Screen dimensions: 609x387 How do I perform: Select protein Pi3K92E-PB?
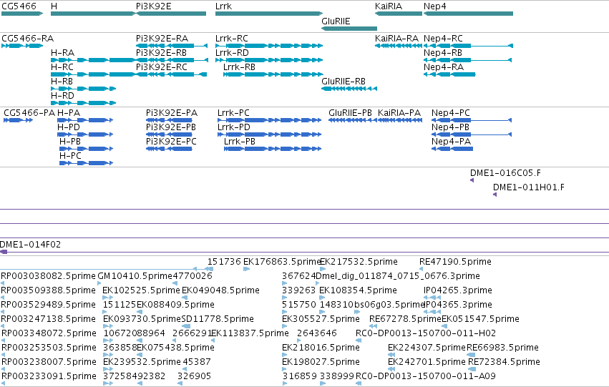tap(169, 134)
